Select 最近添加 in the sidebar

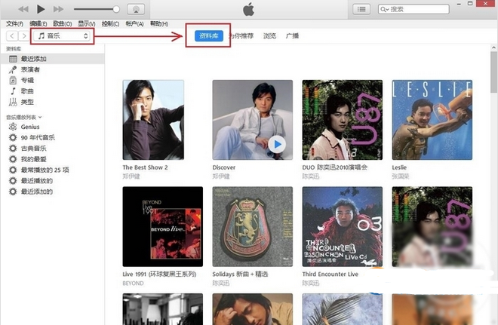pos(52,59)
